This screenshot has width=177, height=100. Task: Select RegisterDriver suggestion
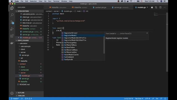click(x=83, y=33)
